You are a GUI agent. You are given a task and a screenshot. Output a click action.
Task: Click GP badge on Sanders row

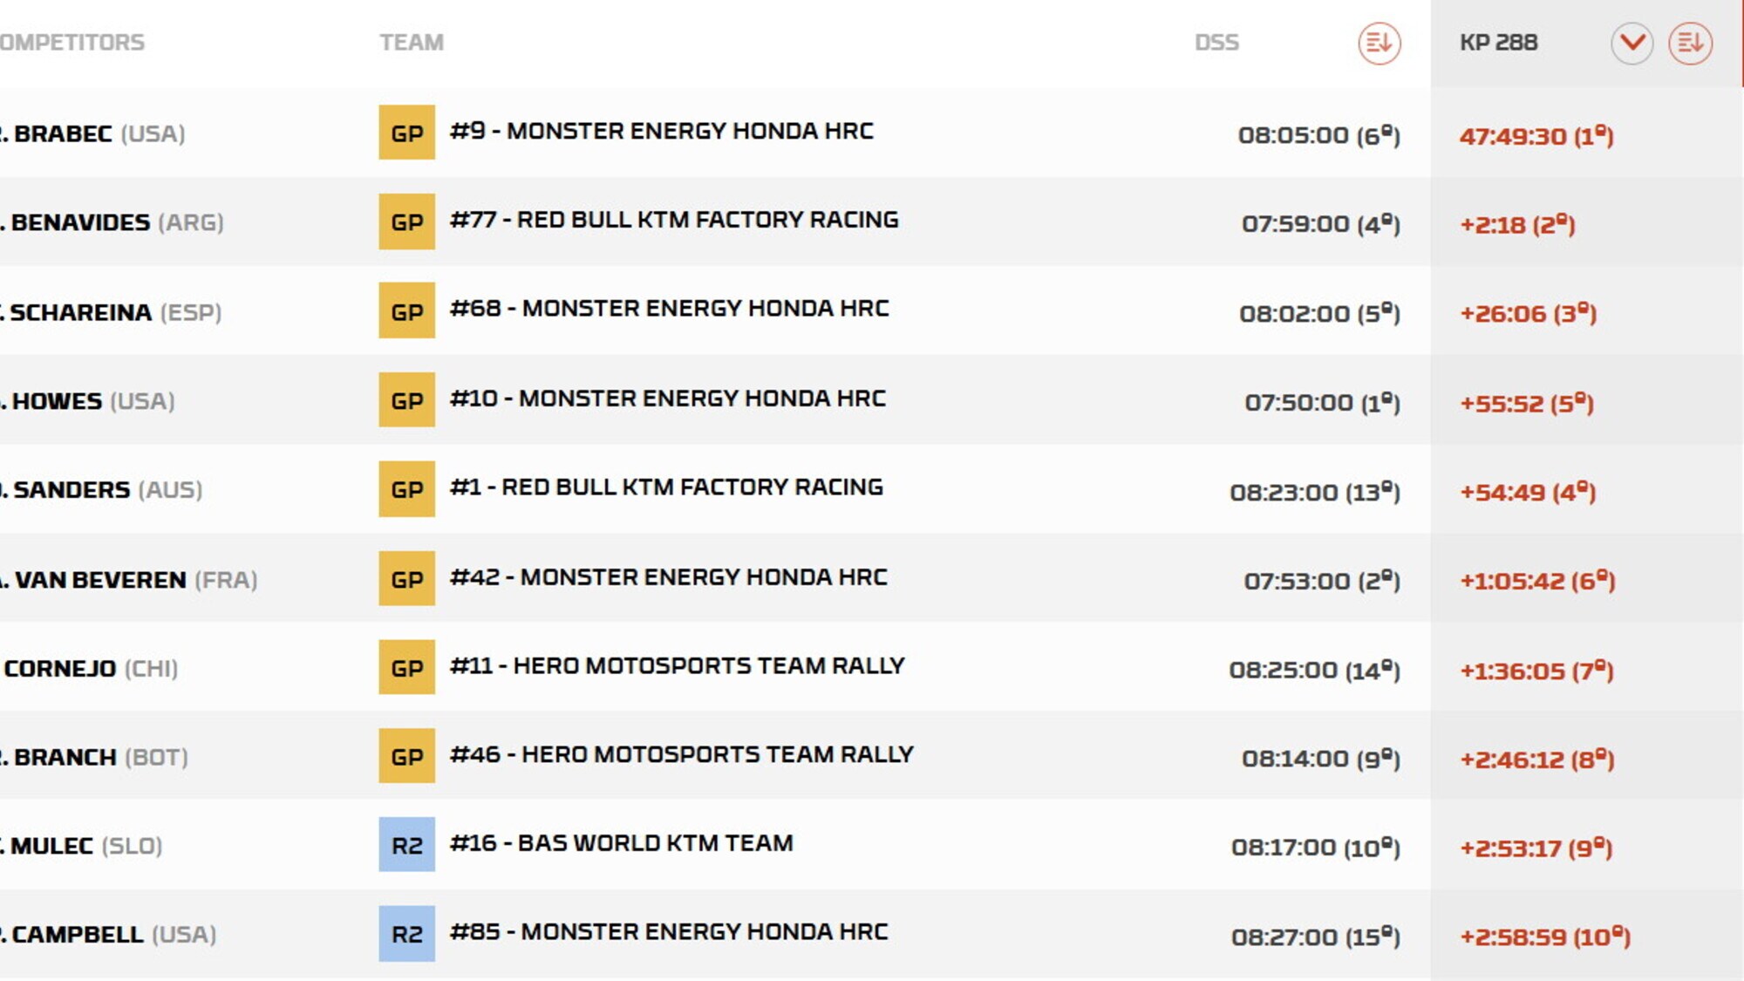coord(406,489)
